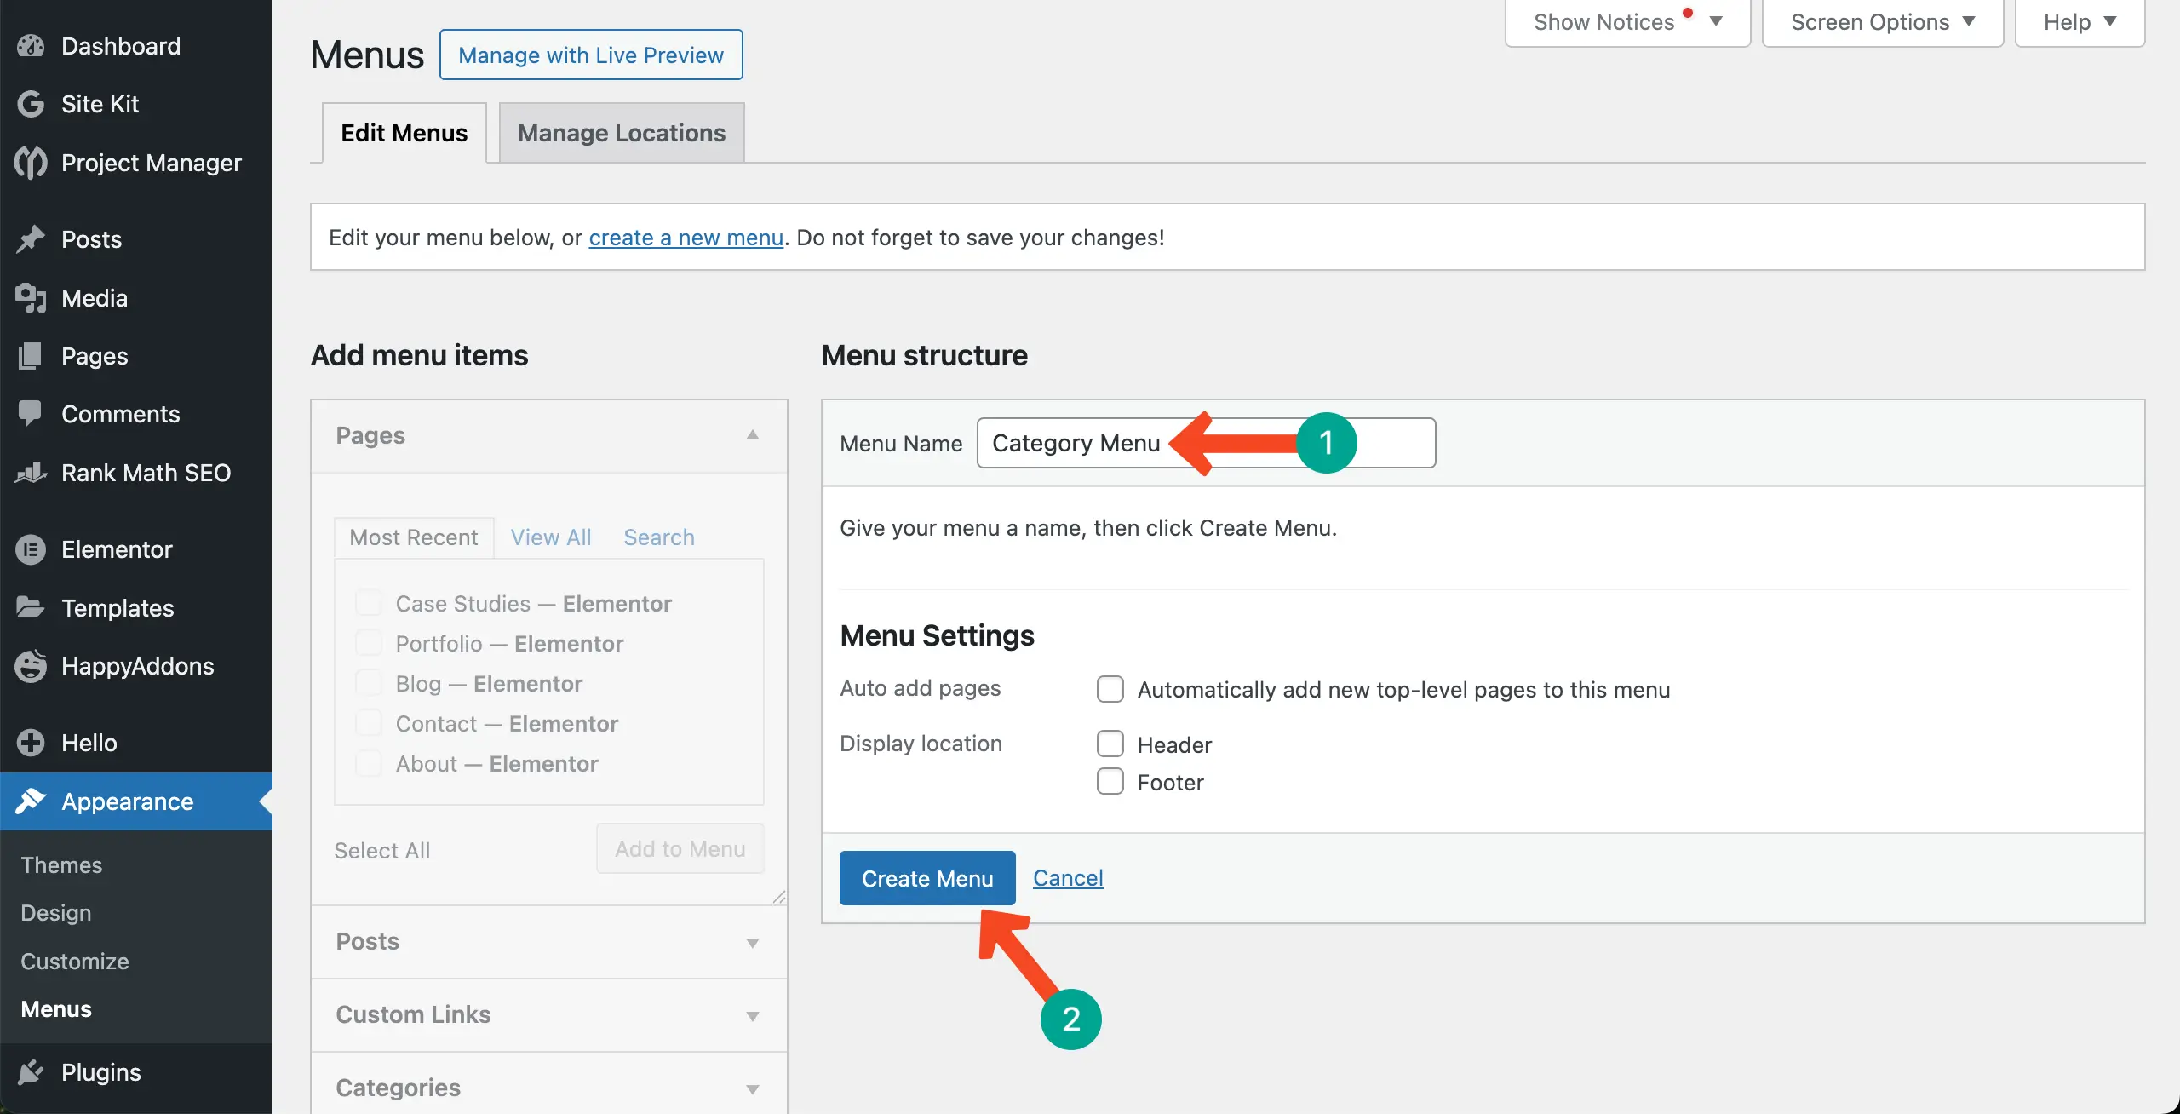Viewport: 2180px width, 1114px height.
Task: Click the Hello plus-circle icon
Action: (31, 743)
